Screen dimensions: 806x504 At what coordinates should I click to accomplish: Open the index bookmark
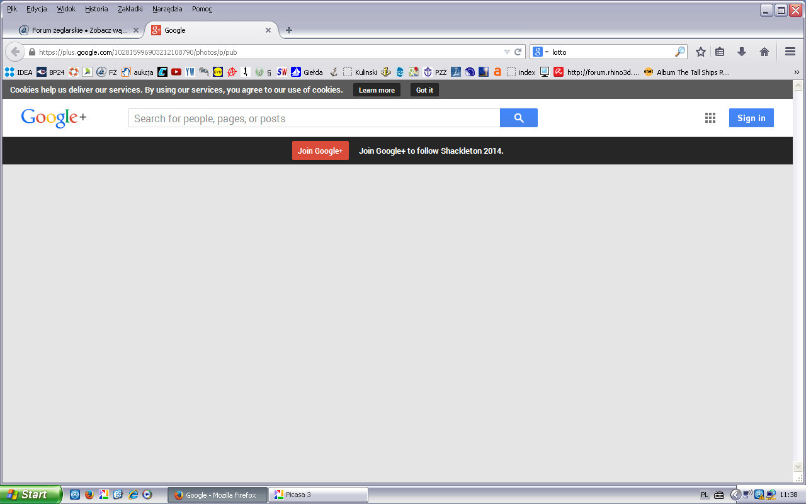click(x=521, y=72)
